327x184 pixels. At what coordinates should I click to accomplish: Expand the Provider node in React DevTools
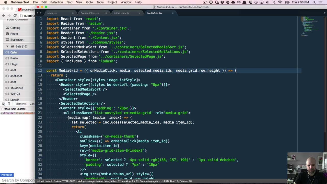pyautogui.click(x=1, y=113)
